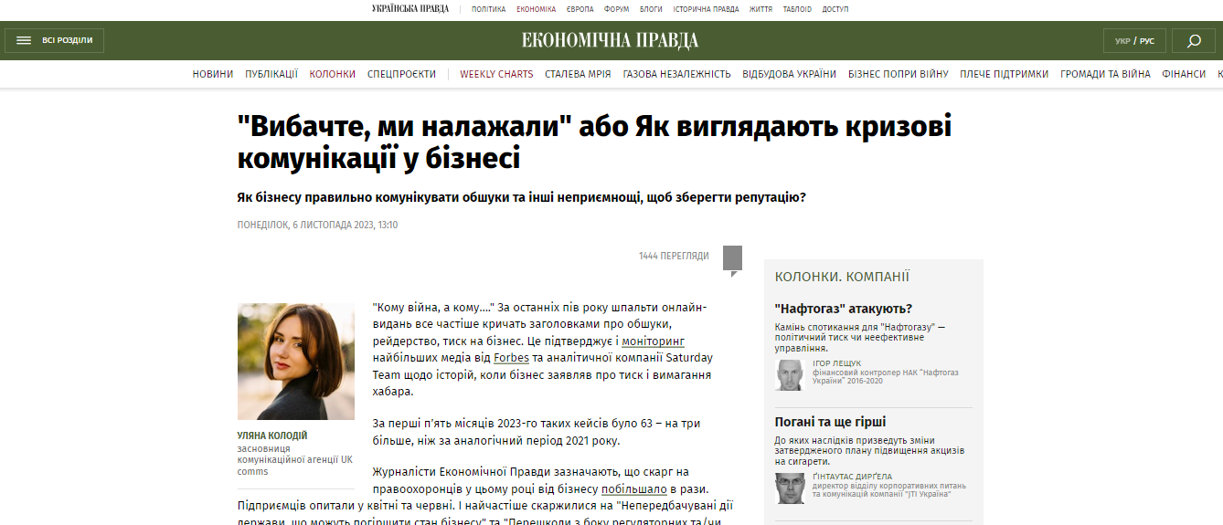Open Політика in the top bar
The width and height of the screenshot is (1223, 525).
(x=488, y=9)
